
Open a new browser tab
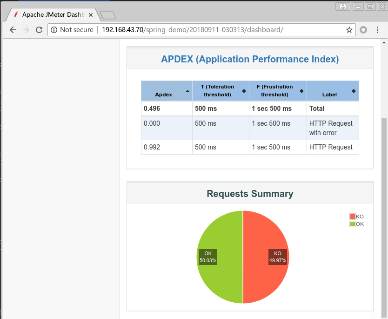pos(108,15)
